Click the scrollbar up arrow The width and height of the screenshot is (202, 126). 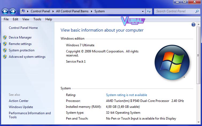point(199,24)
